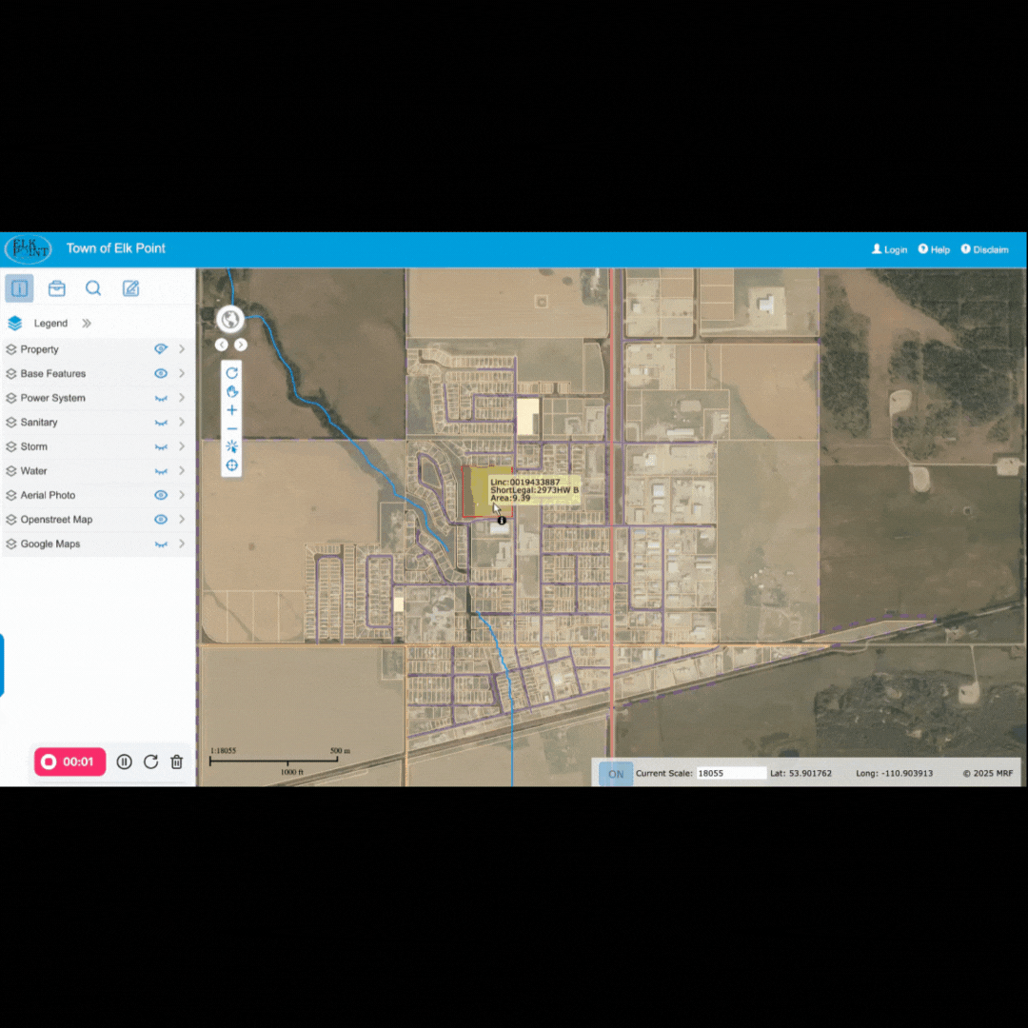The width and height of the screenshot is (1028, 1028).
Task: Show the Power System layer
Action: tap(161, 398)
